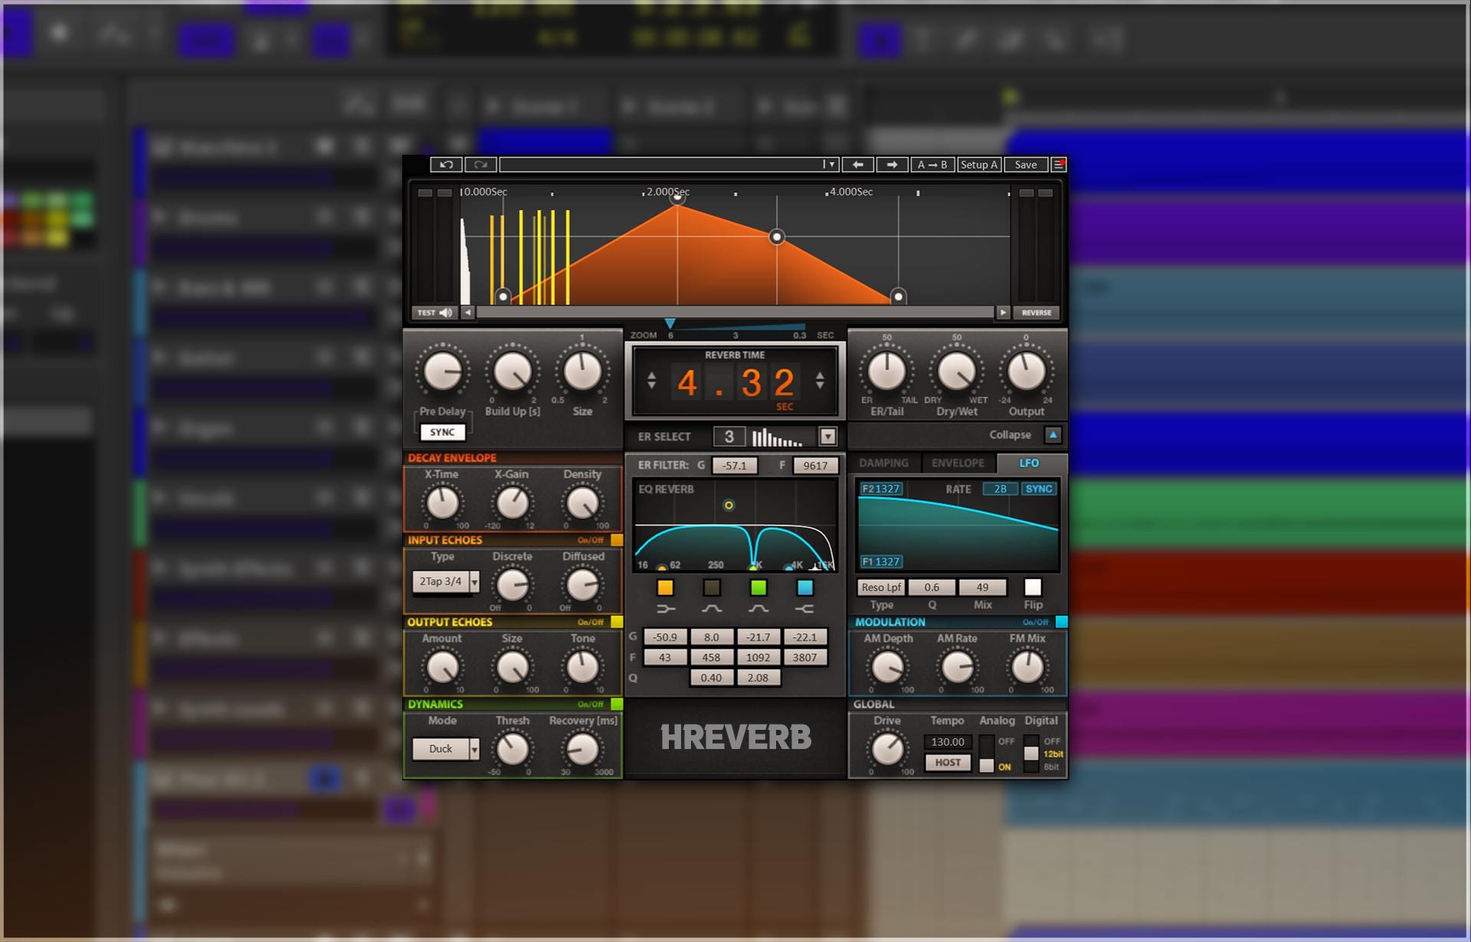The height and width of the screenshot is (942, 1471).
Task: Toggle the green EQ band square
Action: pos(758,587)
